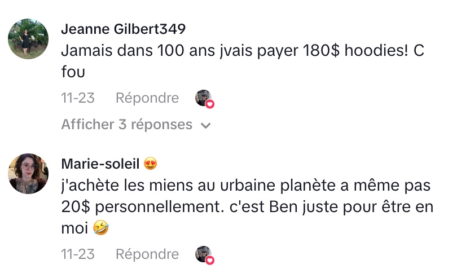Open Marie-soleil's profile picture
This screenshot has width=457, height=273.
pyautogui.click(x=28, y=174)
